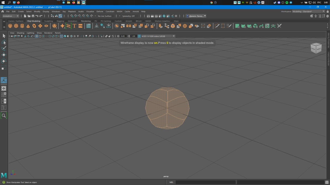Create a polygon torus from the shelf
330x185 pixels.
[x=34, y=26]
